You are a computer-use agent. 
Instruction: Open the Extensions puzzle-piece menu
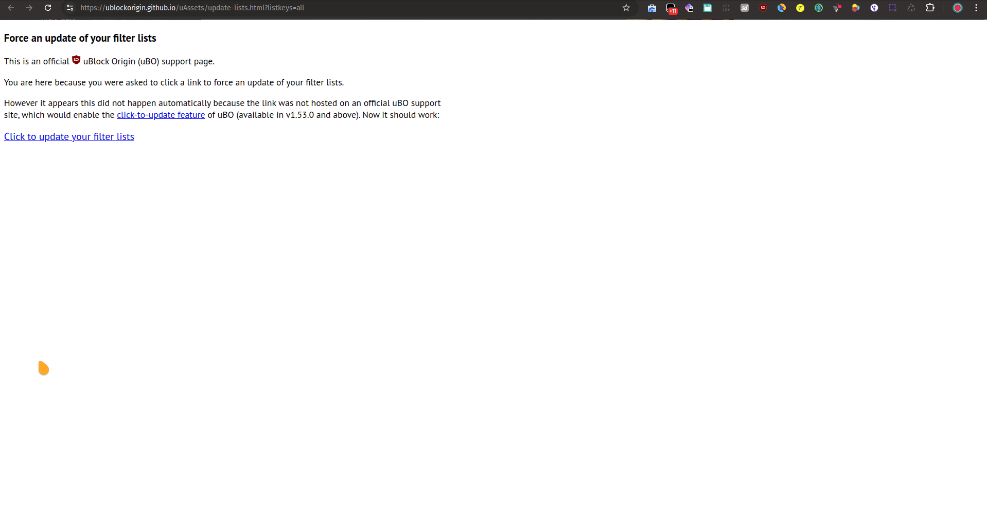(930, 8)
